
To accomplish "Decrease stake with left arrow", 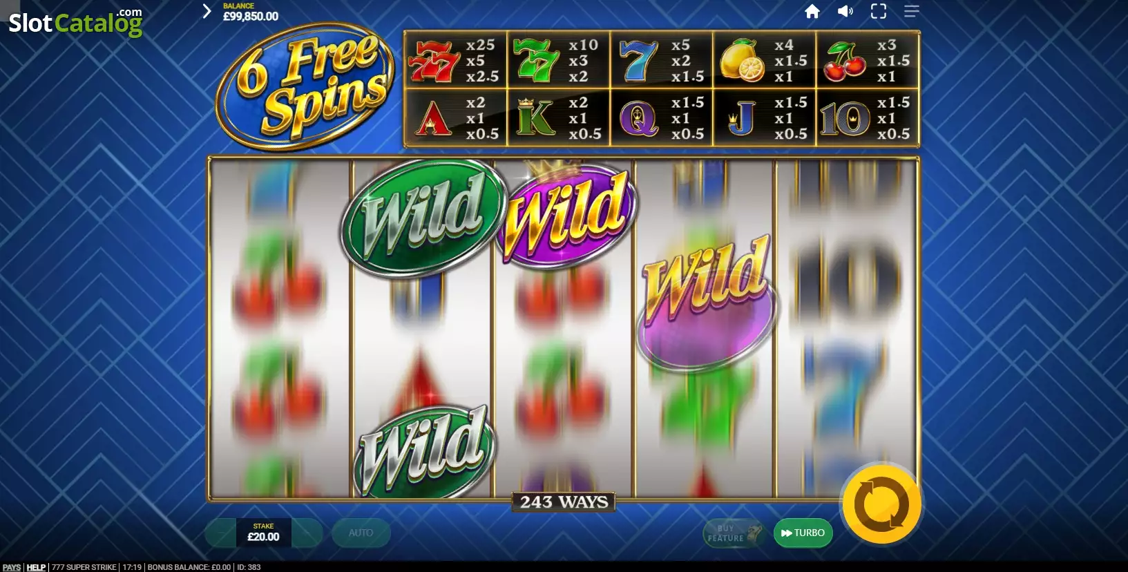I will [221, 533].
